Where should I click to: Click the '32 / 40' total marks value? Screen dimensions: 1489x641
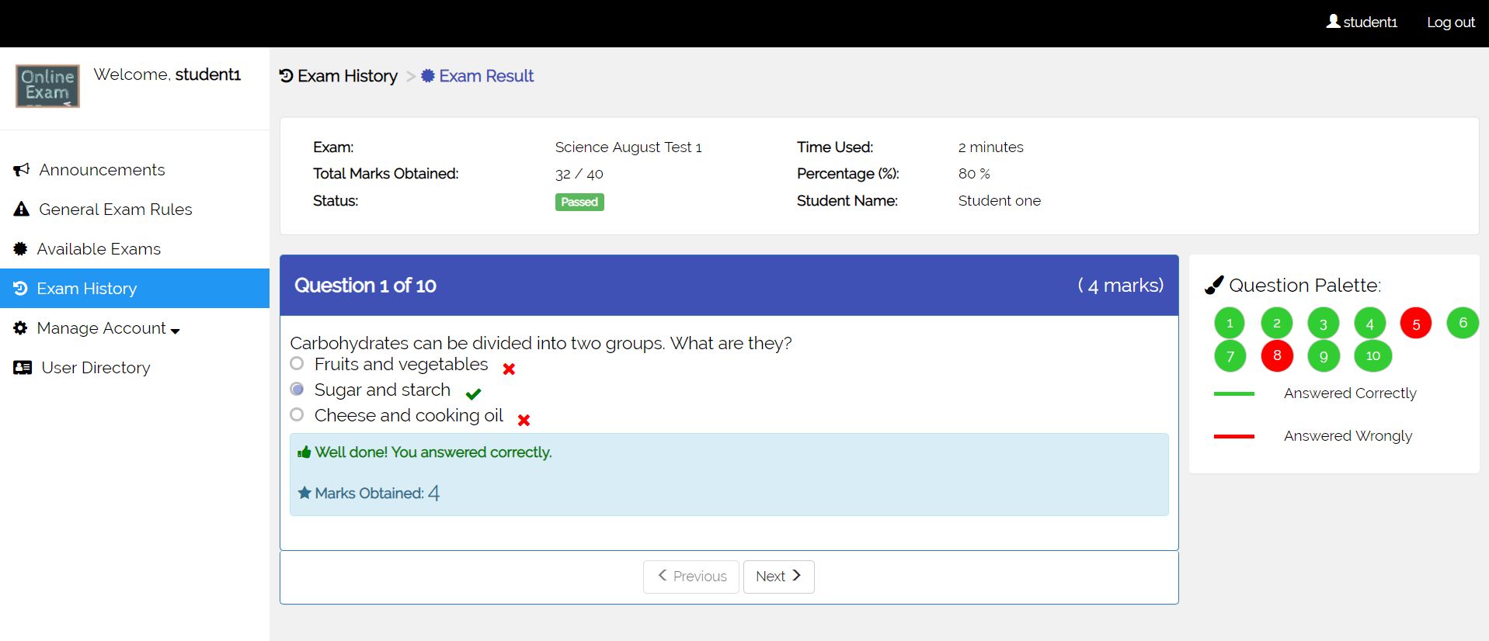(x=579, y=175)
